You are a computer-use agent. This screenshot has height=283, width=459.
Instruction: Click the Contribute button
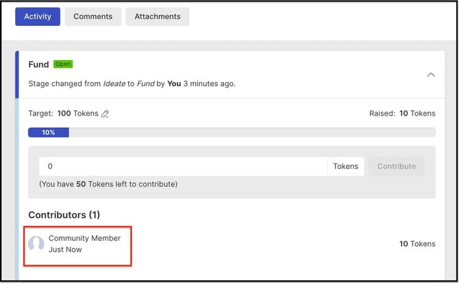point(397,167)
